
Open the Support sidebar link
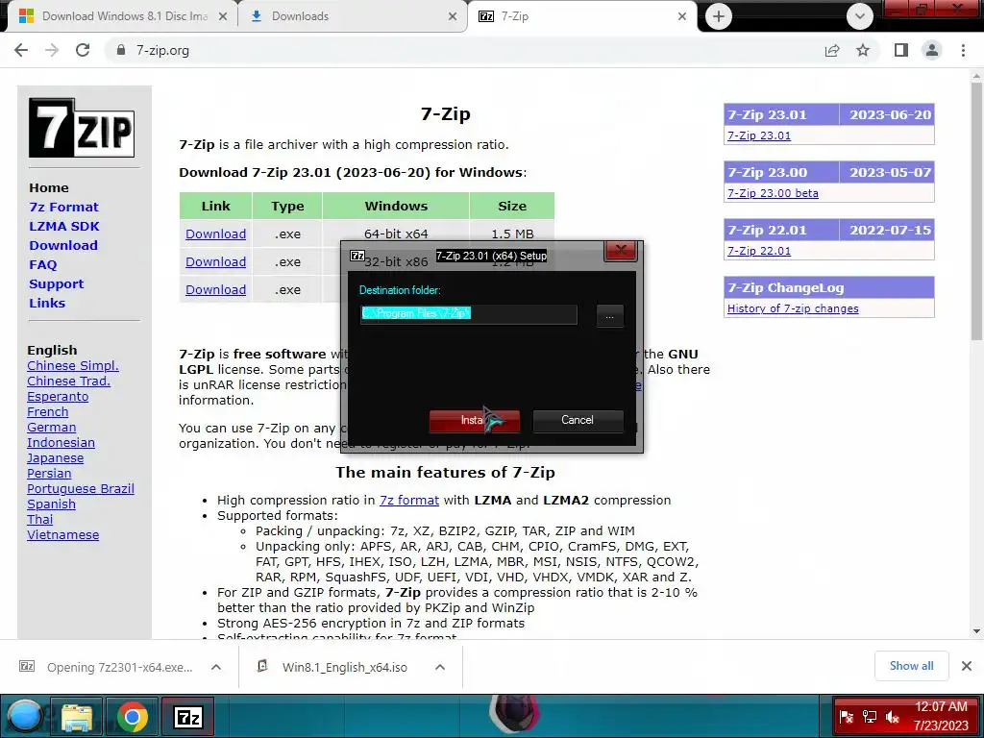(x=56, y=283)
